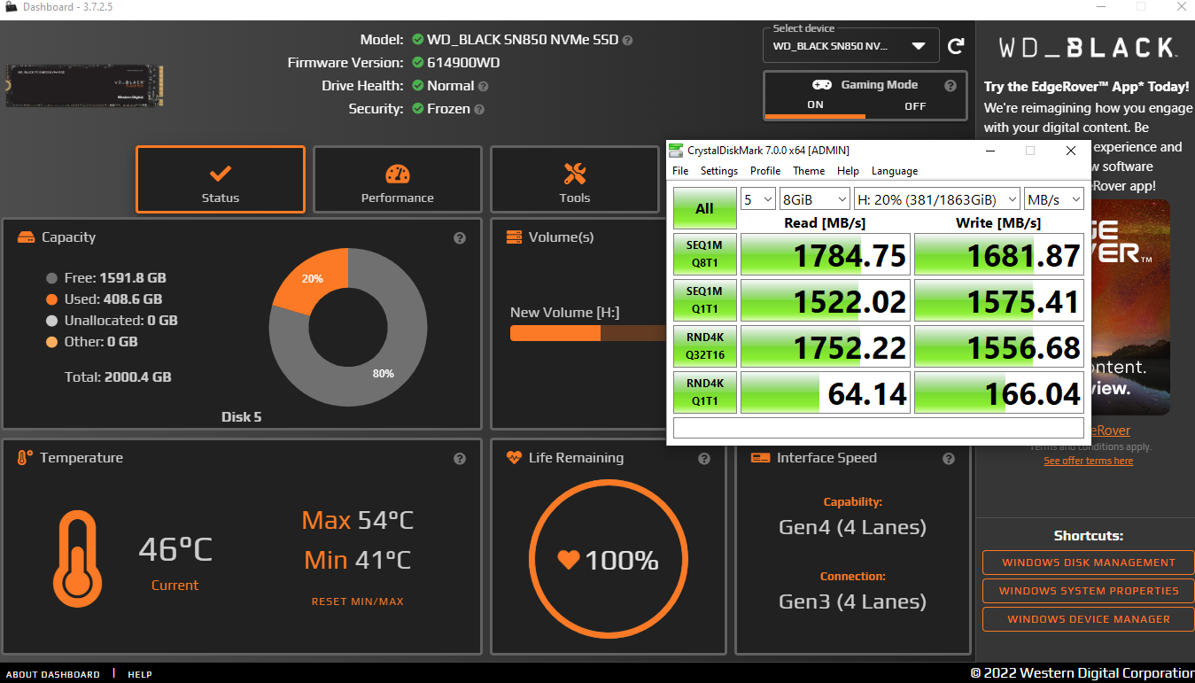1195x683 pixels.
Task: Run SEQ1M Q1T1 benchmark
Action: (706, 301)
